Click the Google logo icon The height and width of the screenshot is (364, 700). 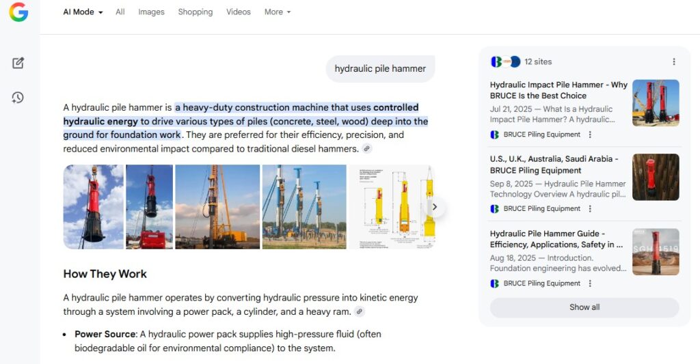tap(18, 12)
